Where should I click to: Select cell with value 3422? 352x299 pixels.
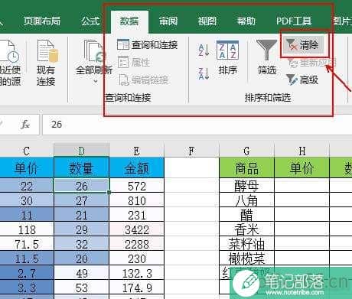coord(136,229)
